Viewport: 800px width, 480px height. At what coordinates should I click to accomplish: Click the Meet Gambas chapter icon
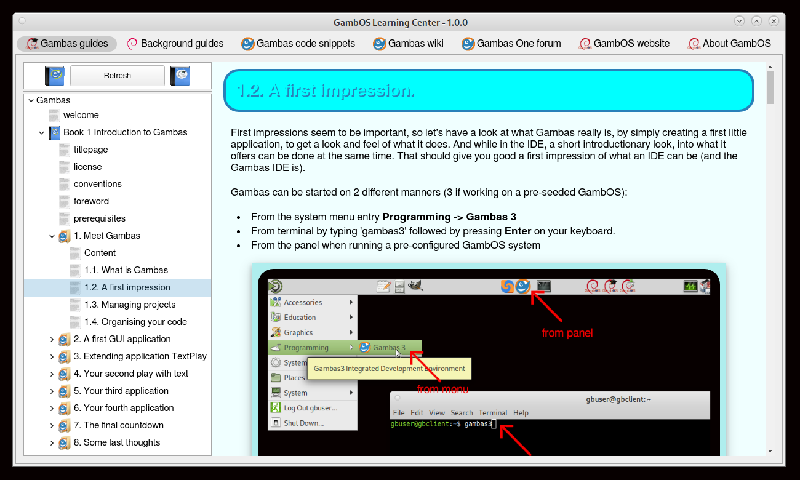(65, 236)
